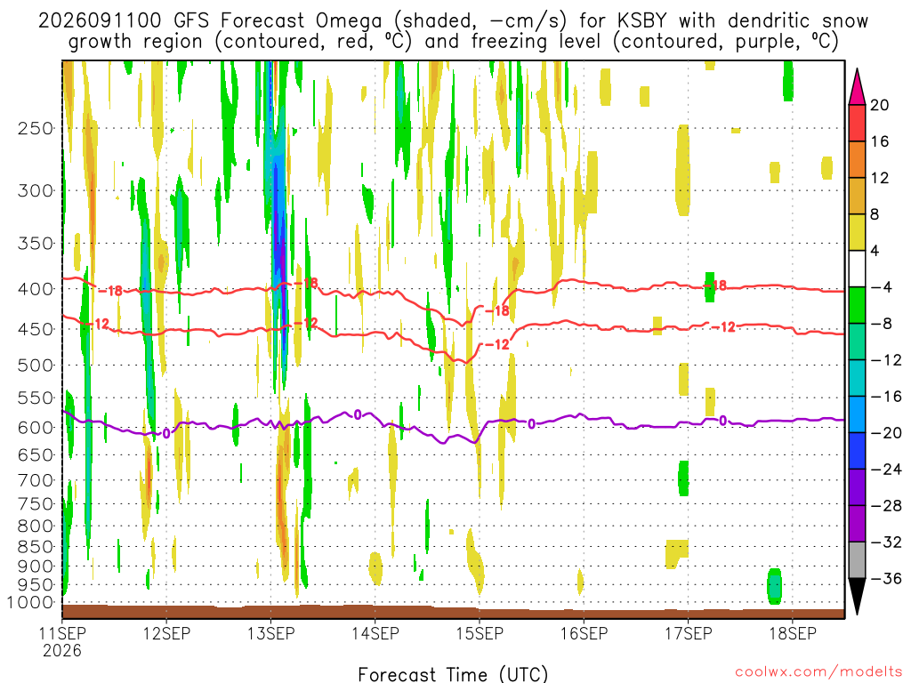Click the yellow 4-8 colorbar segment
Viewport: 911px width, 683px height.
[x=857, y=232]
